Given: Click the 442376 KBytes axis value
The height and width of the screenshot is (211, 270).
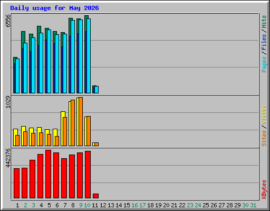Looking at the screenshot, I should point(8,158).
